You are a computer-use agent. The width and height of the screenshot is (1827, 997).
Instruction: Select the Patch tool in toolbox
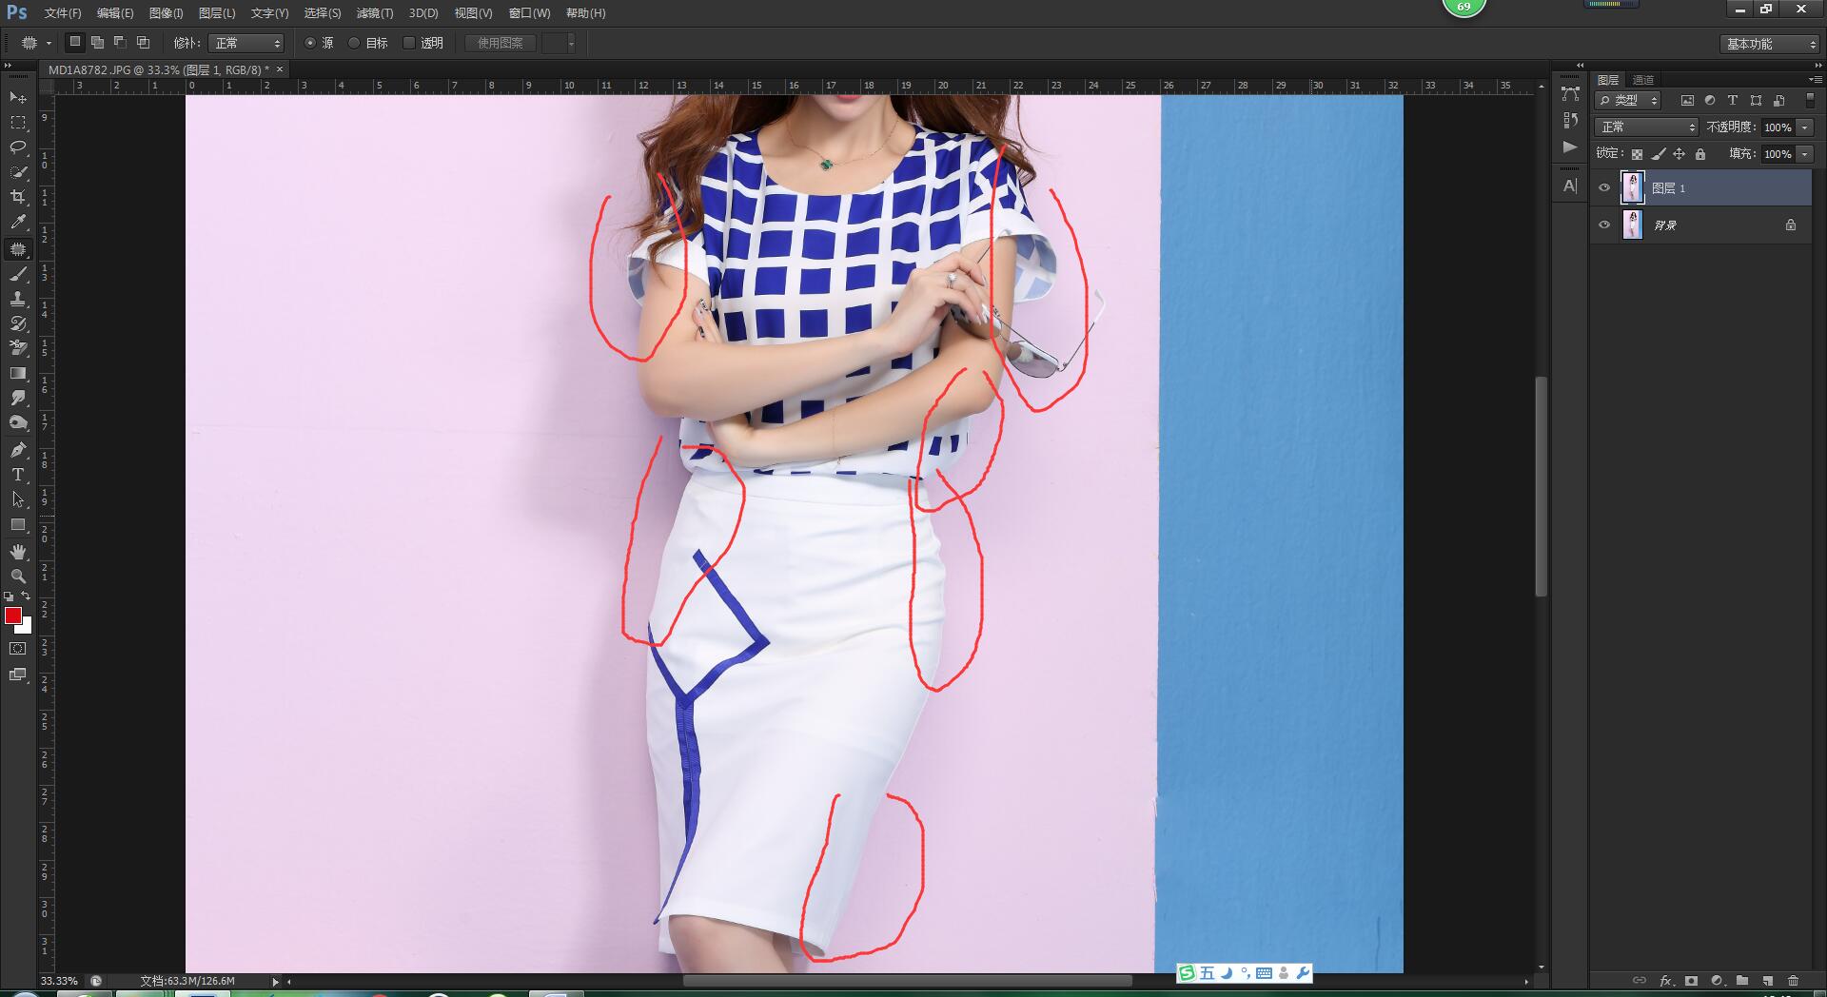[18, 249]
